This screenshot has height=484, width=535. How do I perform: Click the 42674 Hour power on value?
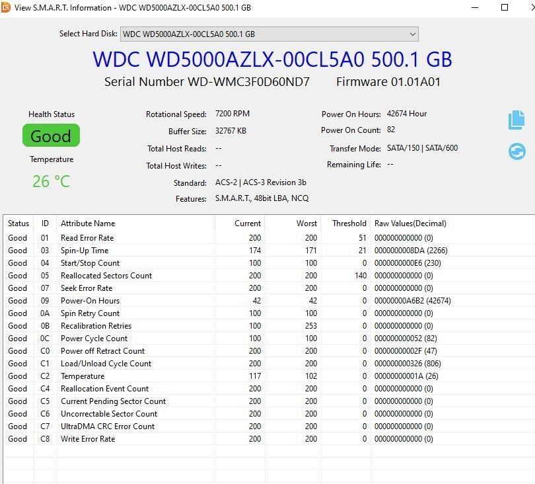coord(407,114)
